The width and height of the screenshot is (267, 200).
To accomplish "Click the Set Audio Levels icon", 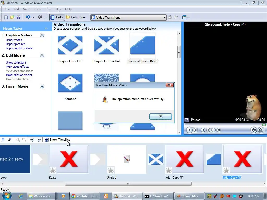I will tap(3, 140).
